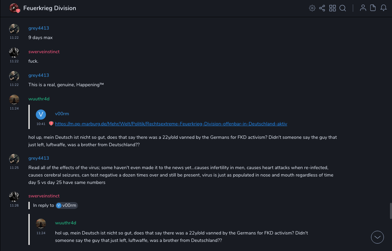Search messages with the magnifier icon

(343, 8)
